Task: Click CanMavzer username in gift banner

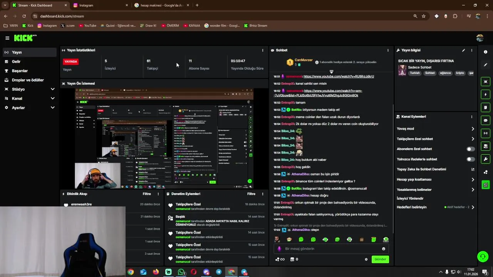Action: 304,60
